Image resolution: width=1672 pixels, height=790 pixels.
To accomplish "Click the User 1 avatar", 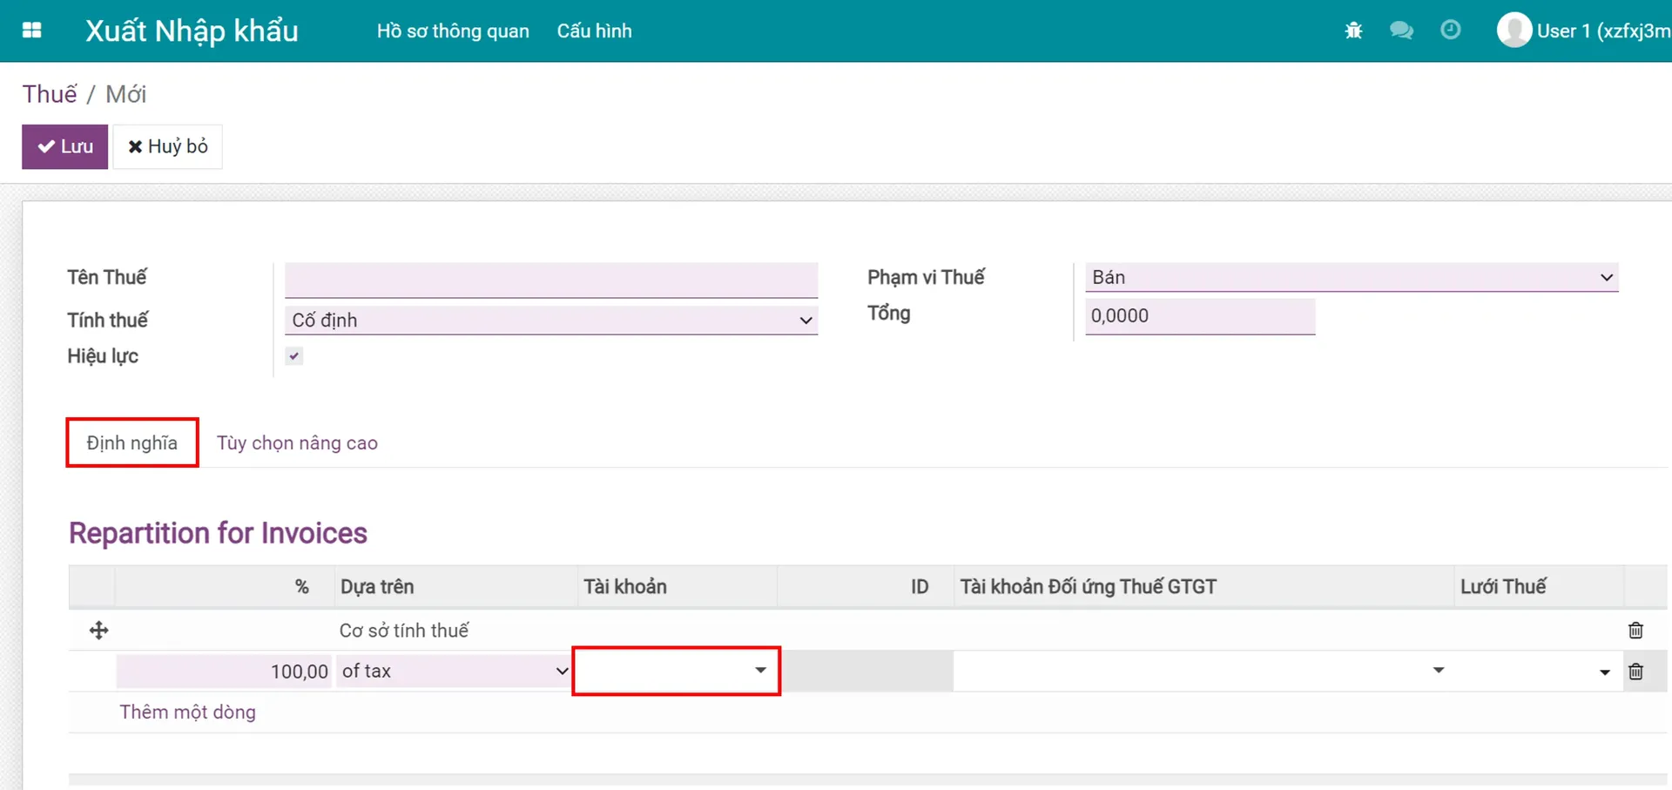I will pos(1514,30).
